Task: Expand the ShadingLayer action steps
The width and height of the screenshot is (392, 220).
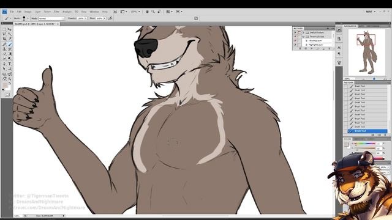Action: coord(306,40)
